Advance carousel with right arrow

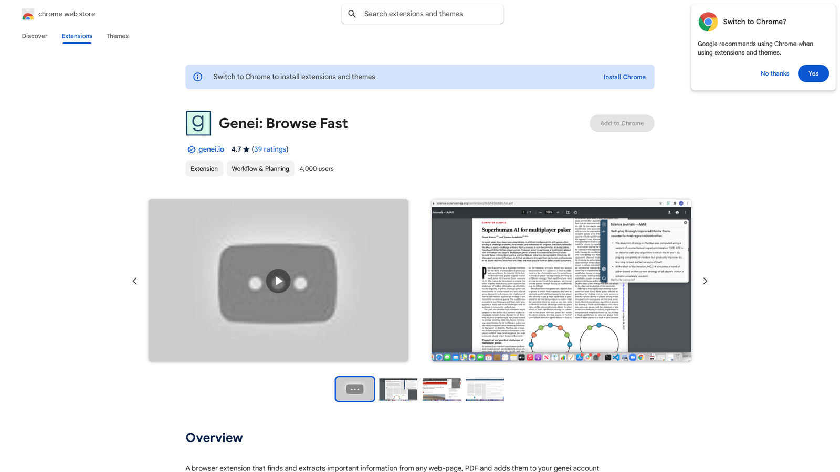pyautogui.click(x=705, y=281)
